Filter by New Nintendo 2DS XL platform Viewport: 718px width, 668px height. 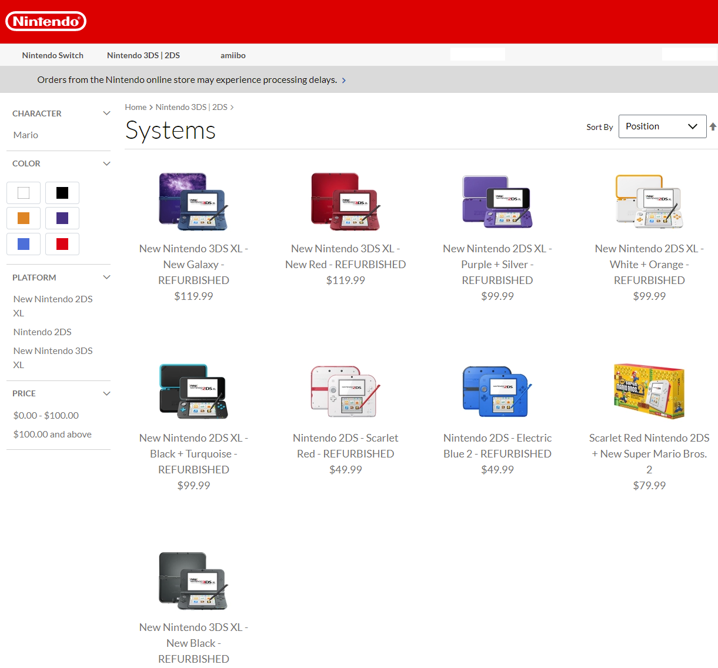click(53, 306)
